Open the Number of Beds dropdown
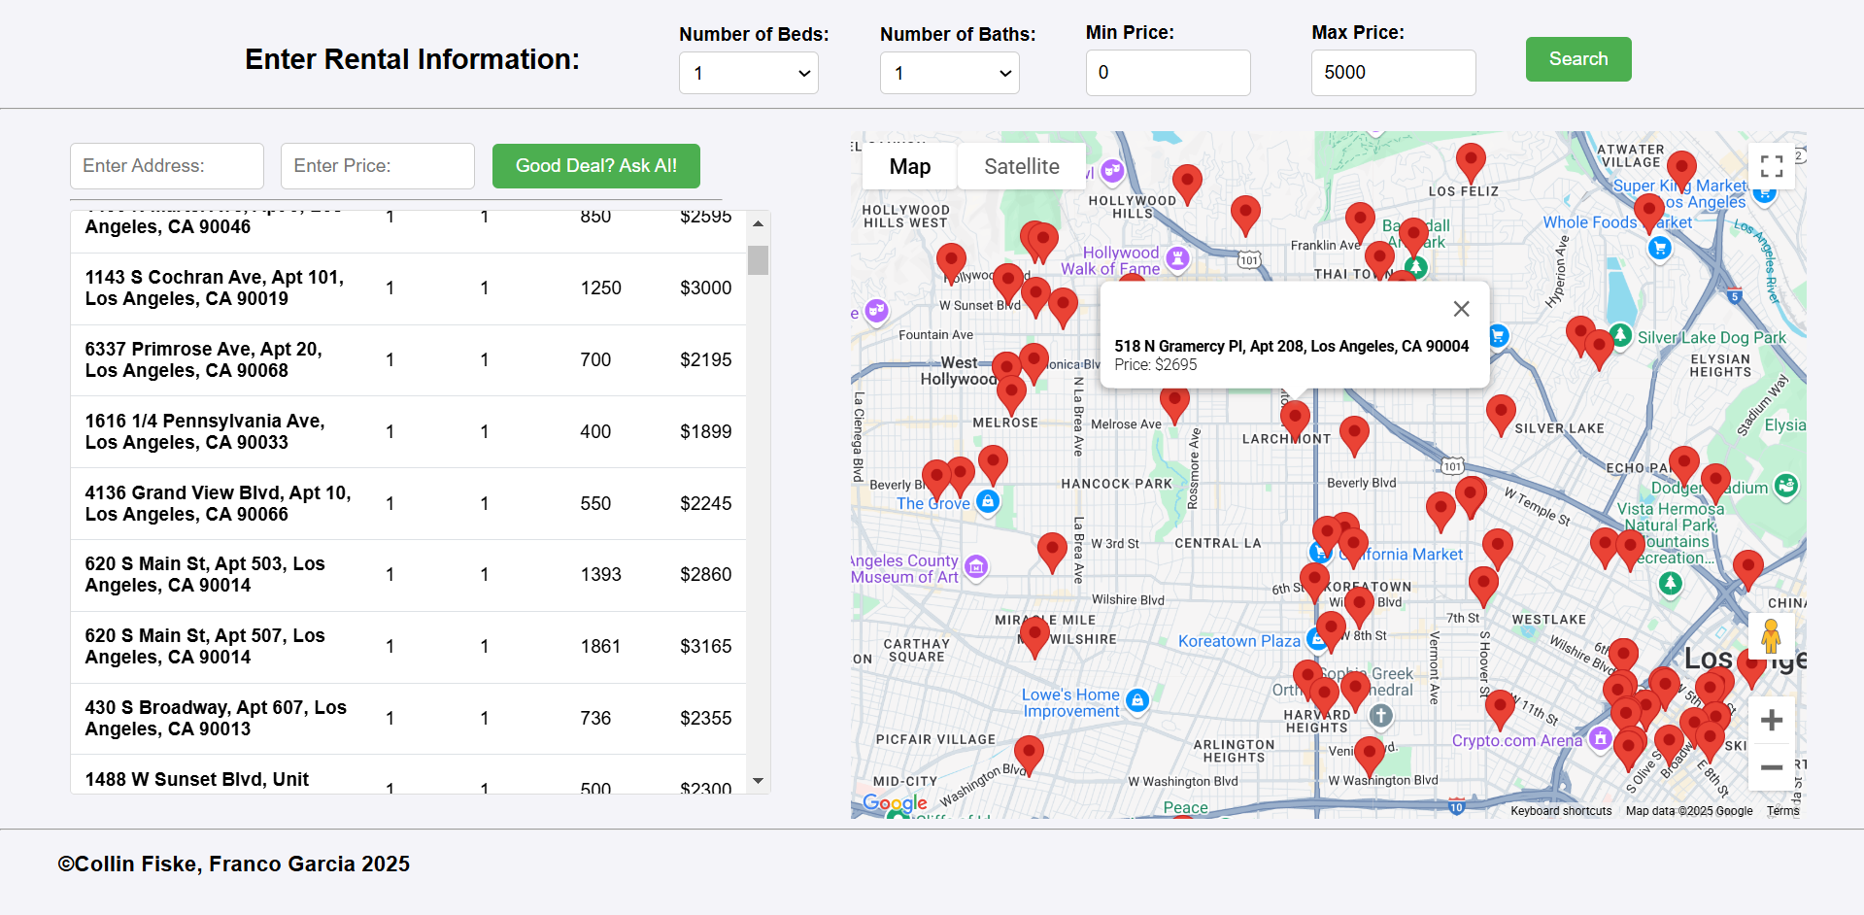Image resolution: width=1864 pixels, height=915 pixels. pyautogui.click(x=748, y=73)
